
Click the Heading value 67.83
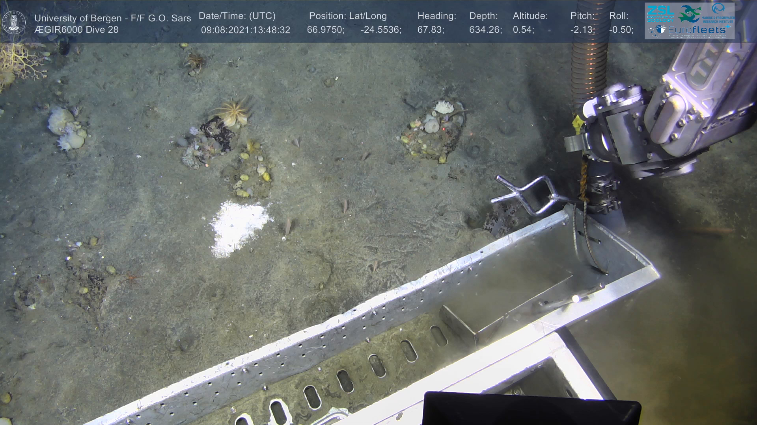coord(430,30)
